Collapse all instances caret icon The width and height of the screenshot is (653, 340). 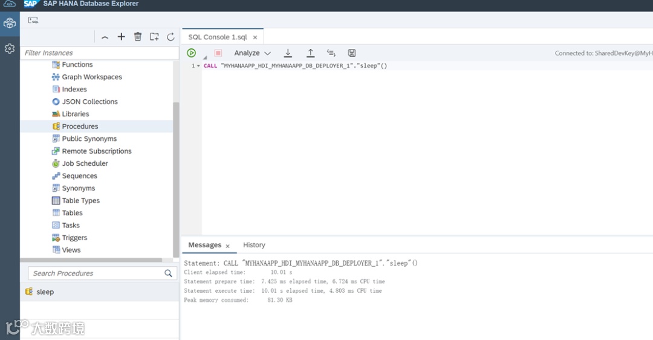click(x=105, y=37)
